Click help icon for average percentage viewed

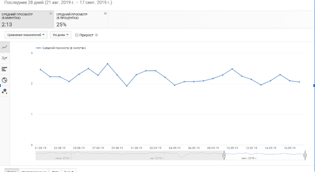coord(105,13)
